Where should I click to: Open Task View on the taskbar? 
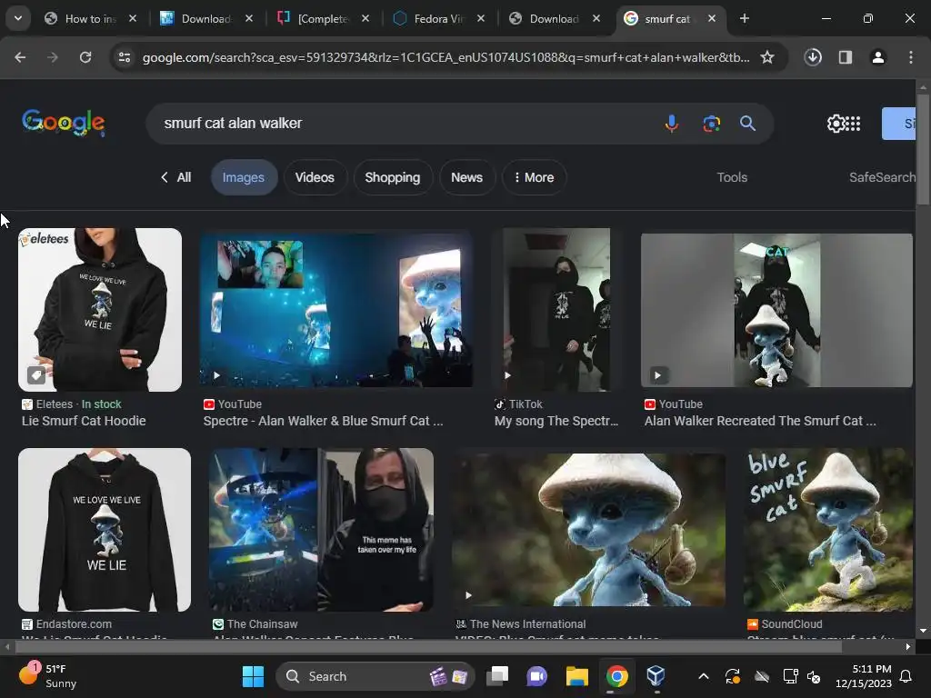click(x=497, y=676)
